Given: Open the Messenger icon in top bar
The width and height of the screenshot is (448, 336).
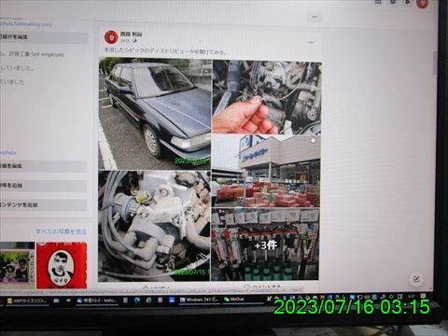Looking at the screenshot, I should click(x=393, y=2).
